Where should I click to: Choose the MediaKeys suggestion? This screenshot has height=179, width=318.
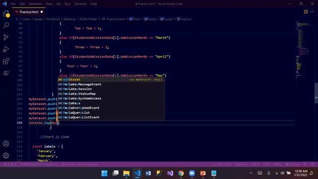coord(111,103)
